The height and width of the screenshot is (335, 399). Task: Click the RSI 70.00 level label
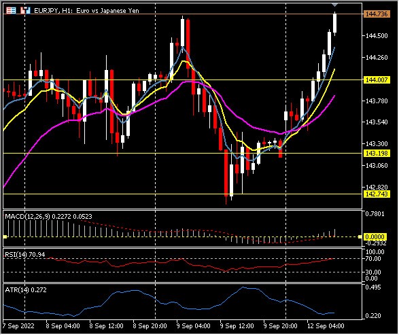tap(373, 259)
